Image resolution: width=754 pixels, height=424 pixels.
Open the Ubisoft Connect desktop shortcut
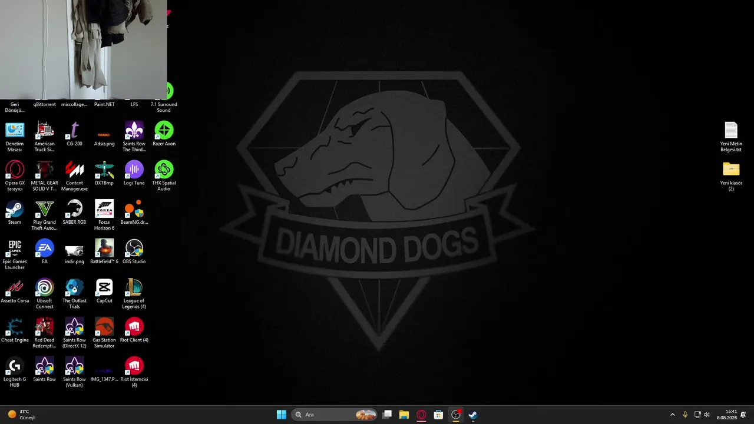(x=45, y=294)
